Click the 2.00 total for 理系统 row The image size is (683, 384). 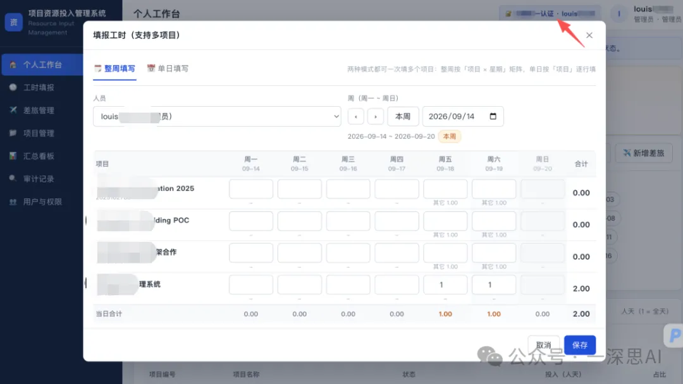581,289
